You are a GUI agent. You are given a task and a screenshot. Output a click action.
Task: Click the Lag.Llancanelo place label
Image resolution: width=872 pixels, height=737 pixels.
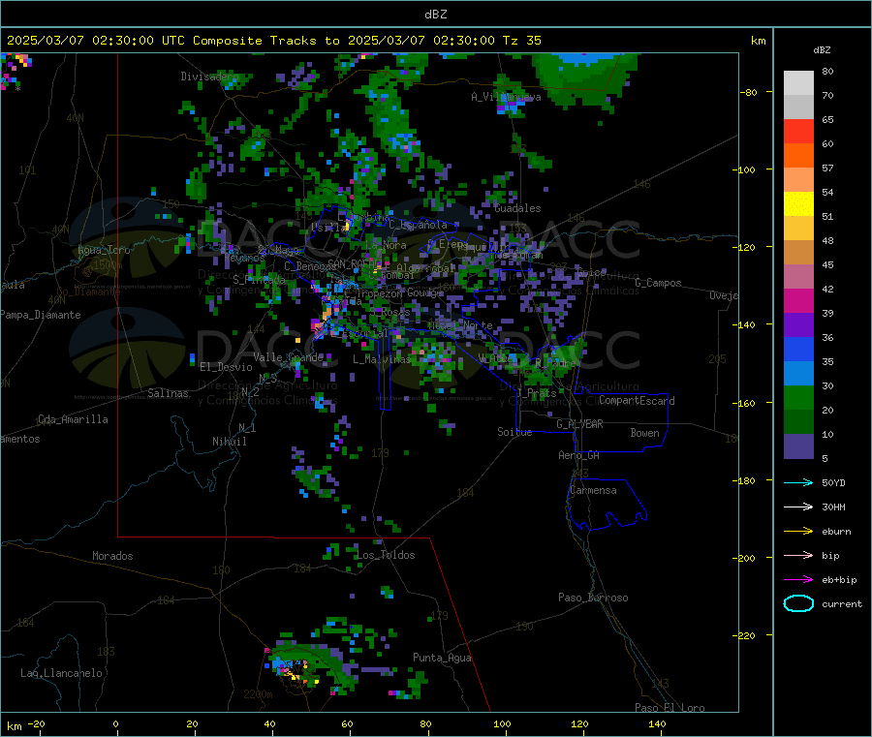(x=62, y=673)
